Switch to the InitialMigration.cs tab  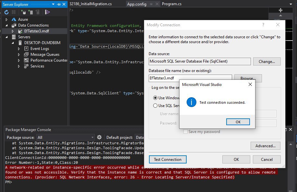[91, 4]
